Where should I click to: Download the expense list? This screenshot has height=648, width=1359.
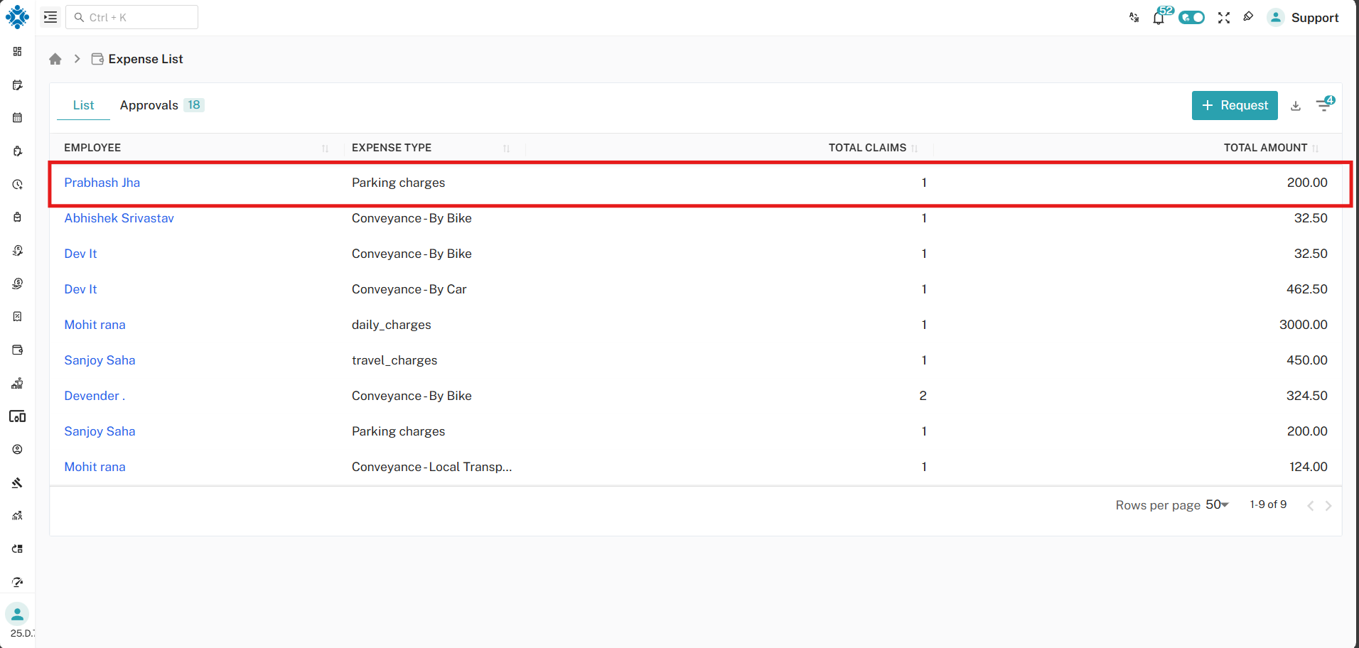tap(1296, 106)
